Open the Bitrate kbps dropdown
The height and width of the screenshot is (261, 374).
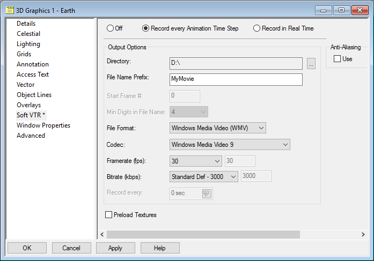point(204,177)
